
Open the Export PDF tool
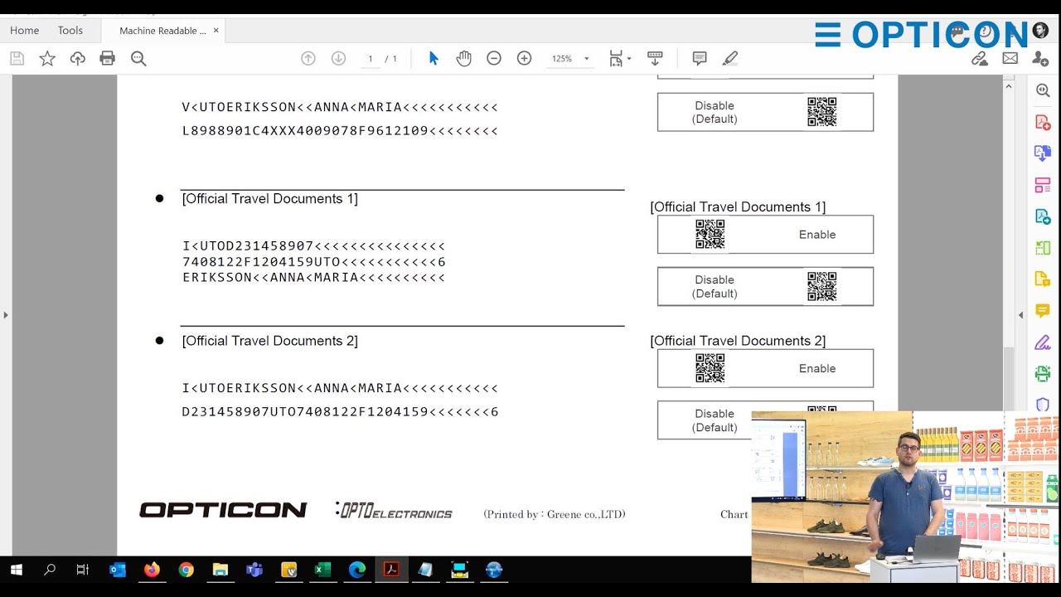[x=1043, y=216]
